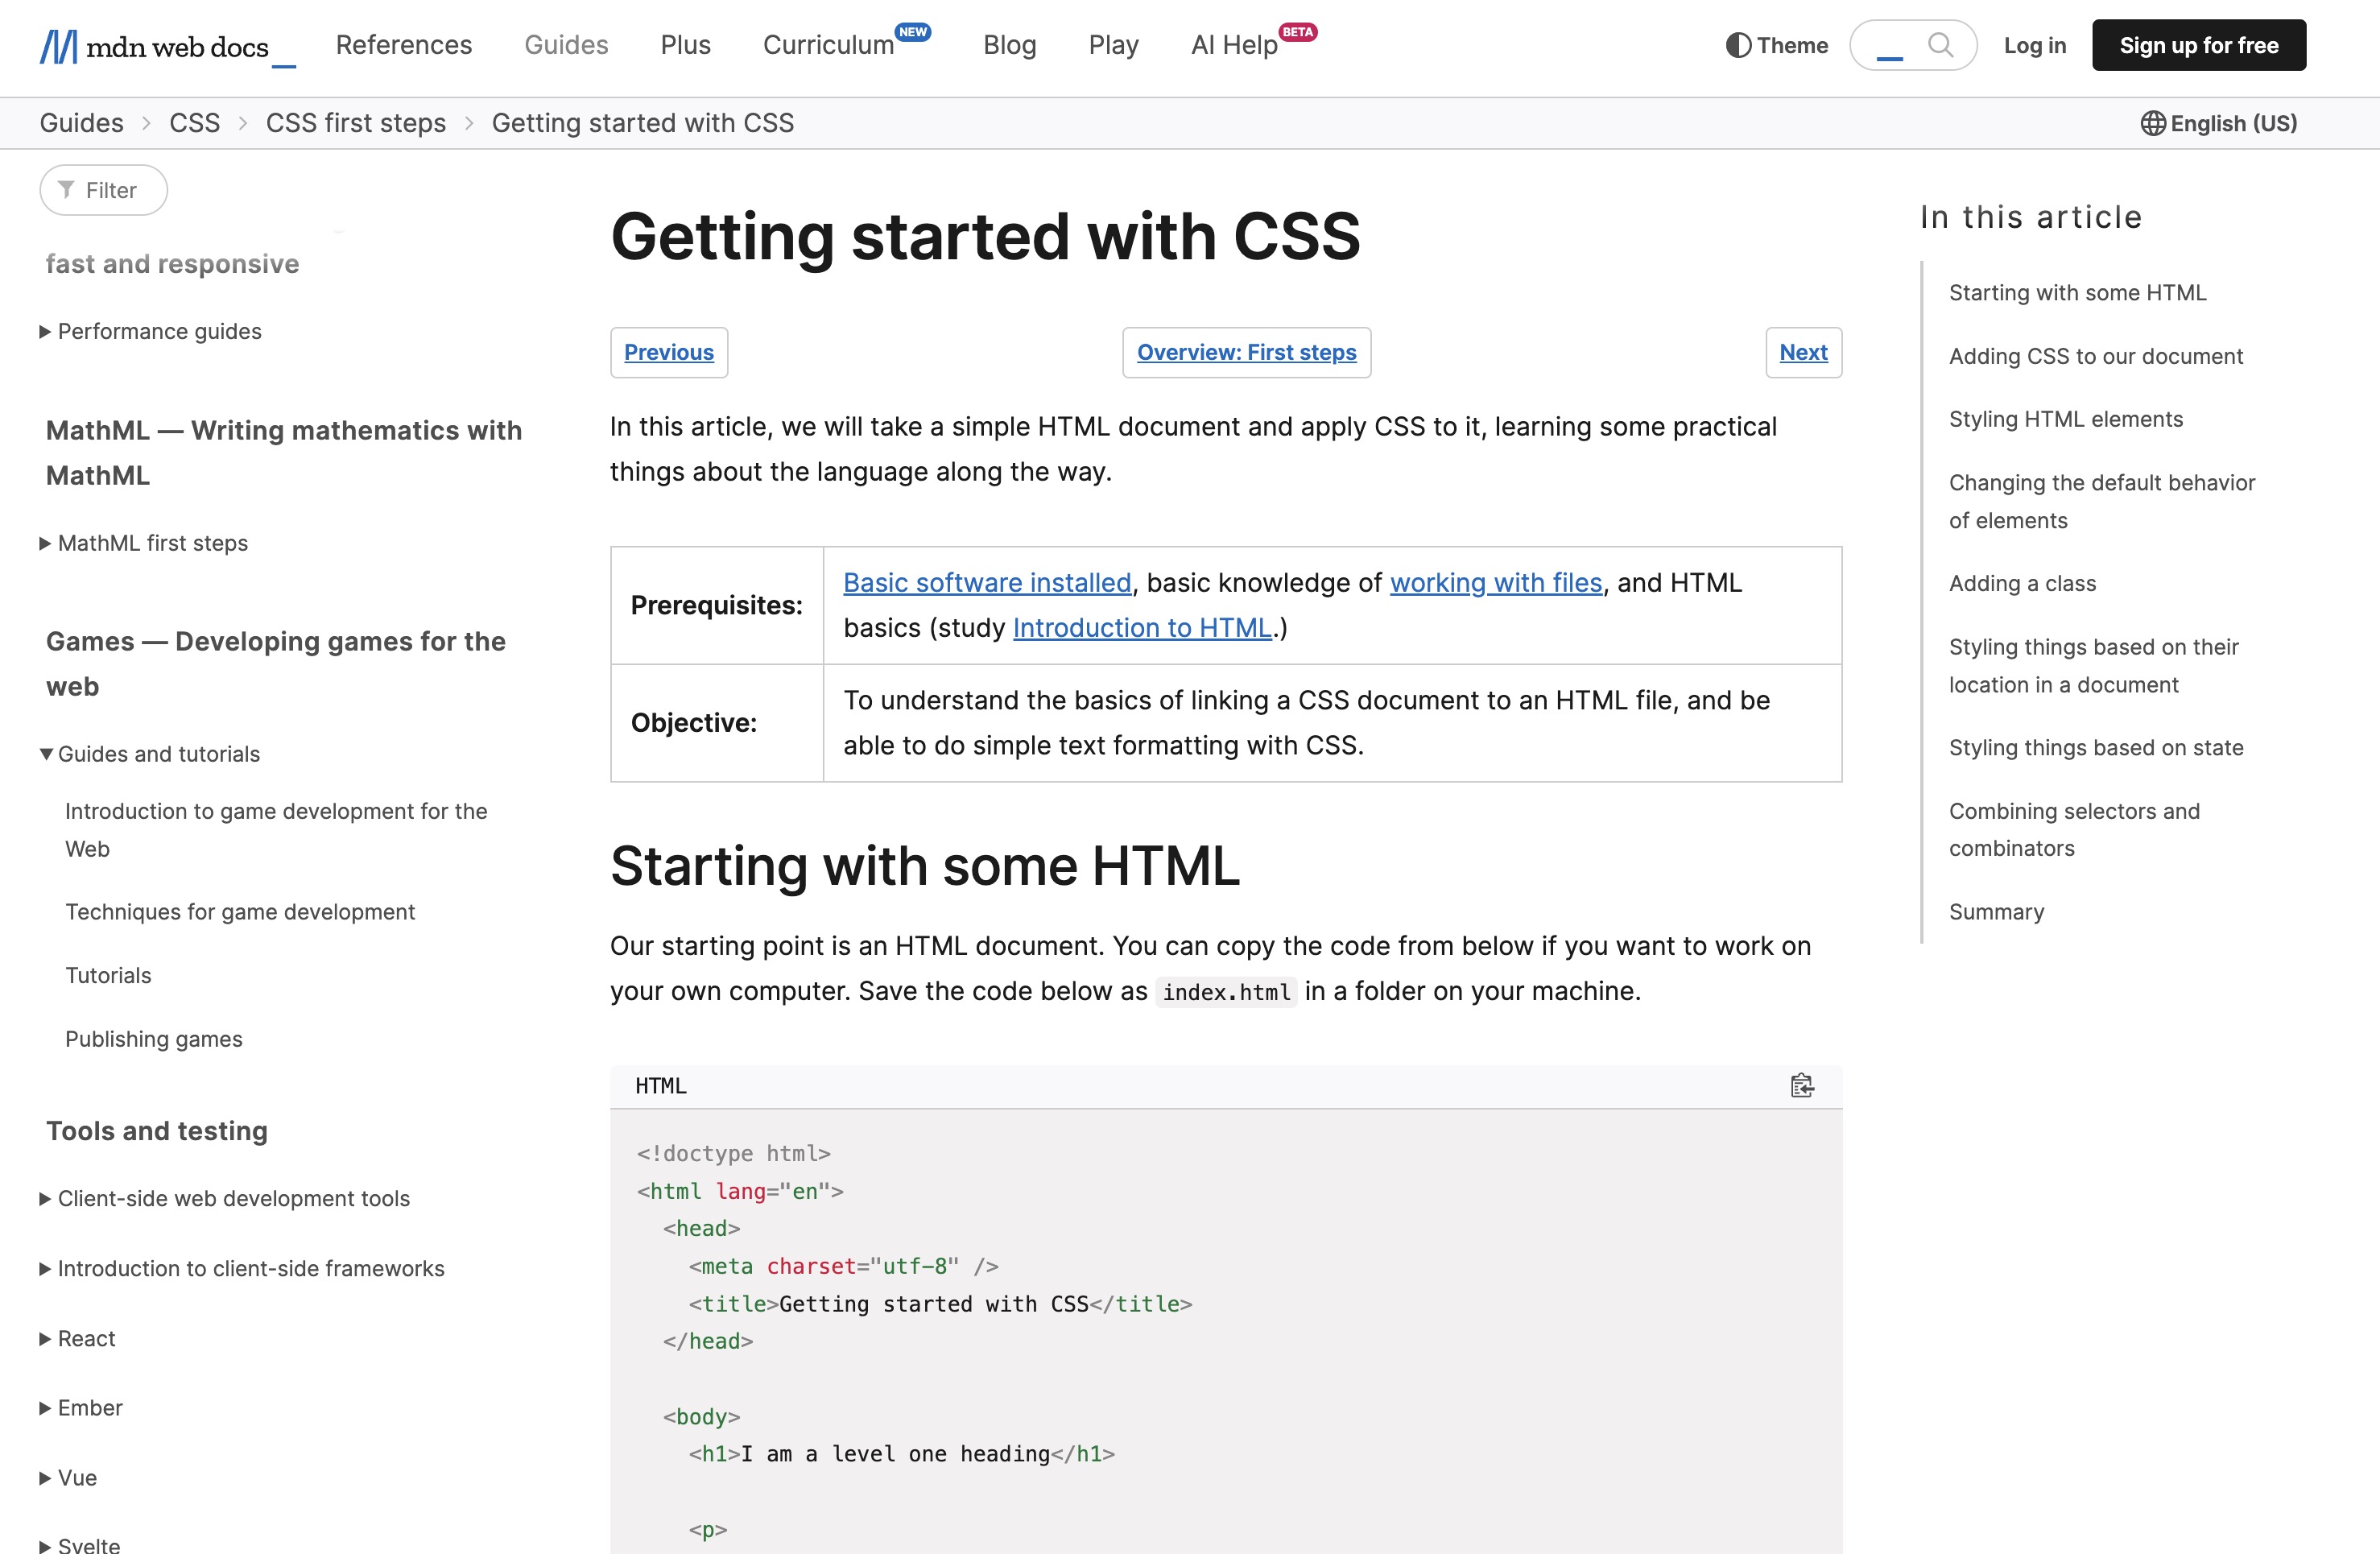2380x1554 pixels.
Task: Click the MDN web docs logo
Action: tap(155, 46)
